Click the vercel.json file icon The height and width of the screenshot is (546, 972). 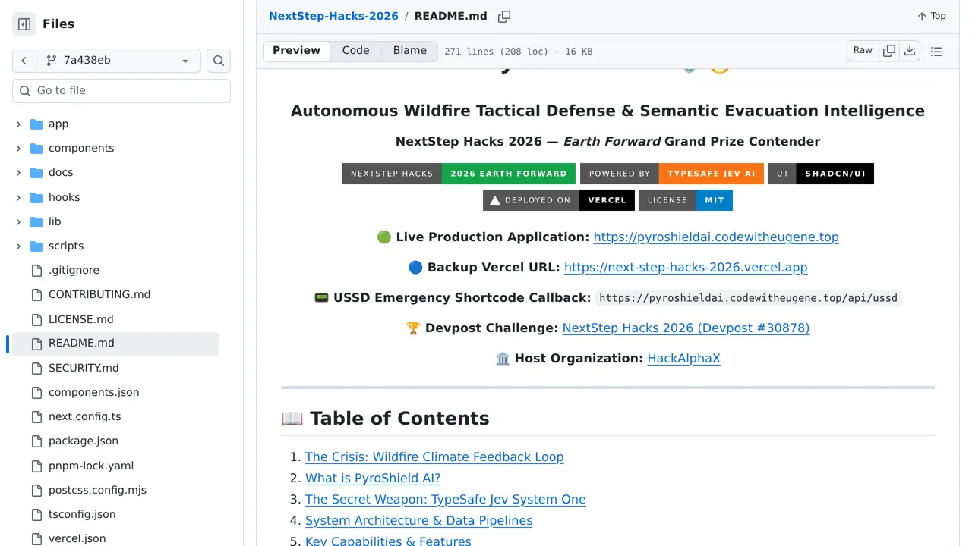pyautogui.click(x=36, y=538)
